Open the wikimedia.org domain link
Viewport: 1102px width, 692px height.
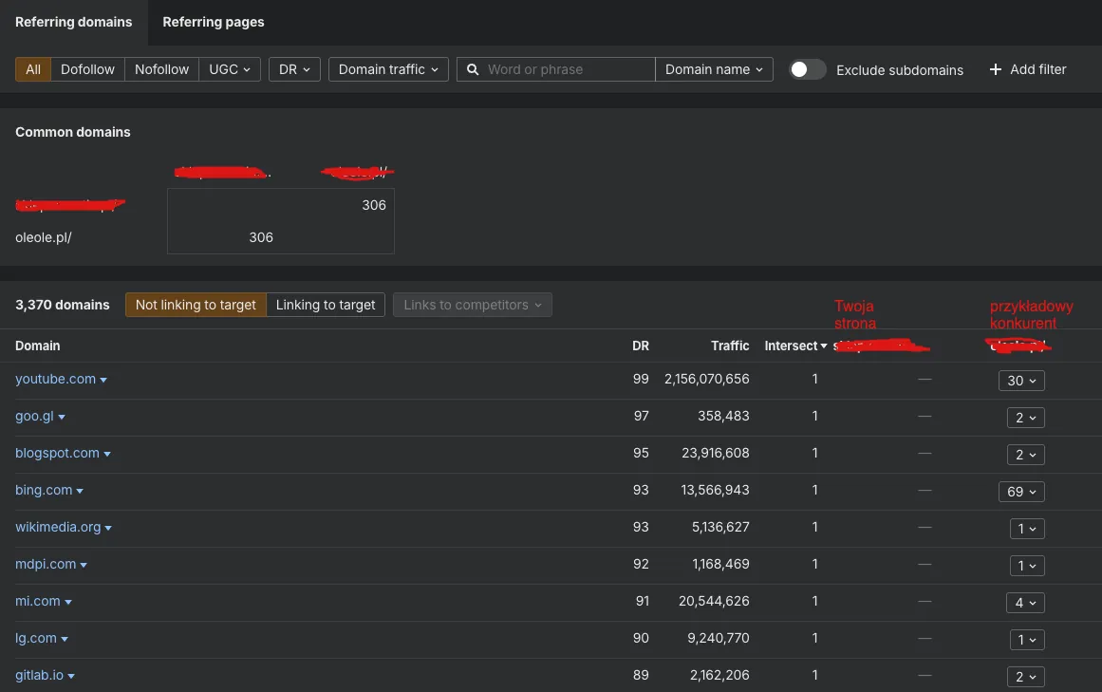pos(58,527)
